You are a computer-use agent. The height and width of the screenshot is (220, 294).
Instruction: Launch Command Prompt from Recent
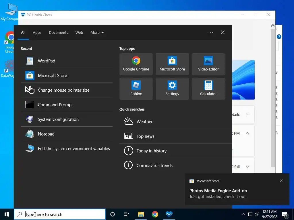click(67, 105)
